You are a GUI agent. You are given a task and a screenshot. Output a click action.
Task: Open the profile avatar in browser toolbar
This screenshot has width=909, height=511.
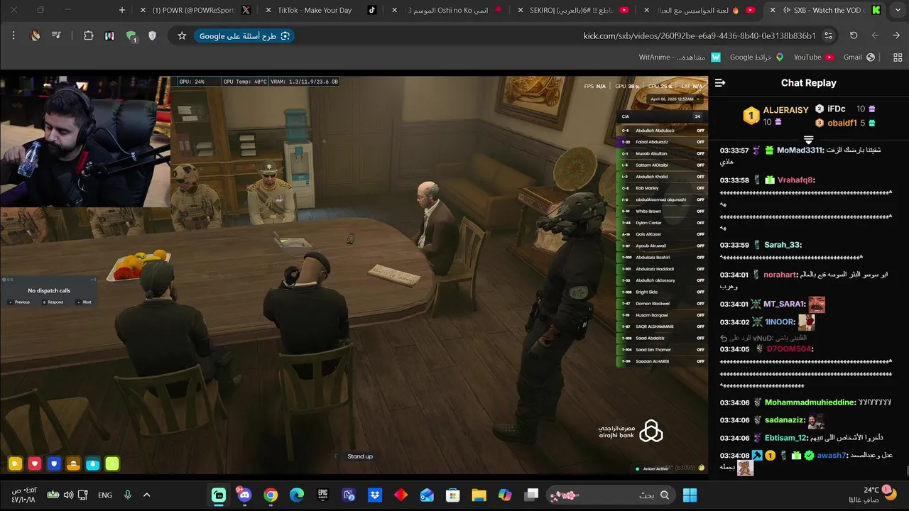[35, 35]
